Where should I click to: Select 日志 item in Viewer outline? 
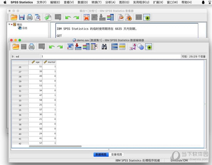coord(23,28)
